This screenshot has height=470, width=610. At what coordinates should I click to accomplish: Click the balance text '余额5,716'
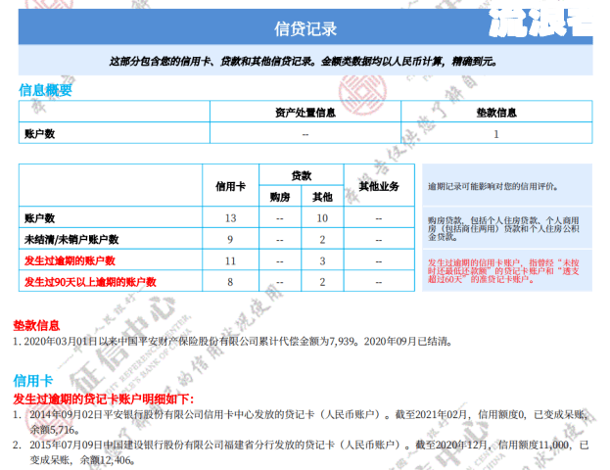52,430
